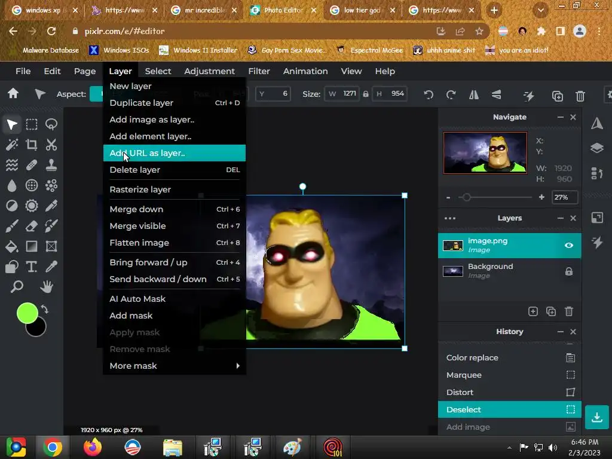Click the height size input field

[390, 94]
